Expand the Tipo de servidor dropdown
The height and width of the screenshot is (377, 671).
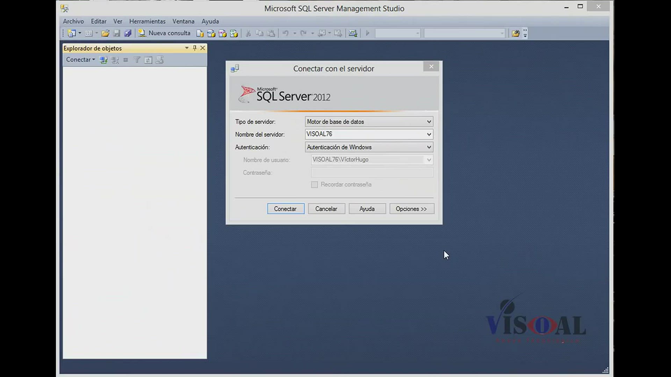(429, 121)
